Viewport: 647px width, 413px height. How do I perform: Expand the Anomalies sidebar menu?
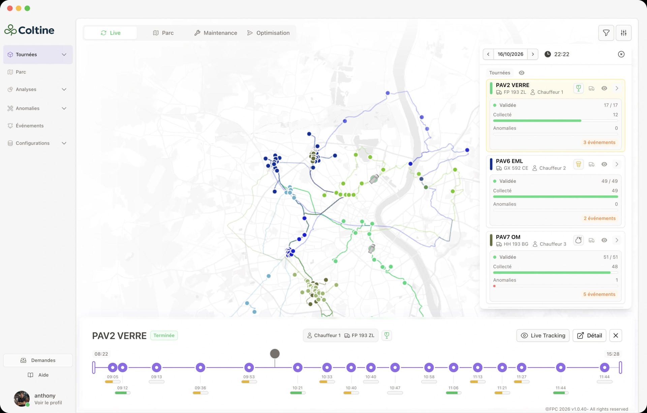pyautogui.click(x=64, y=108)
